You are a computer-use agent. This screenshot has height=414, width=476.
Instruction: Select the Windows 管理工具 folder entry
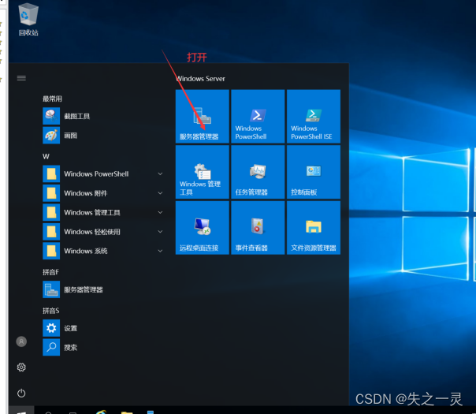tap(103, 212)
